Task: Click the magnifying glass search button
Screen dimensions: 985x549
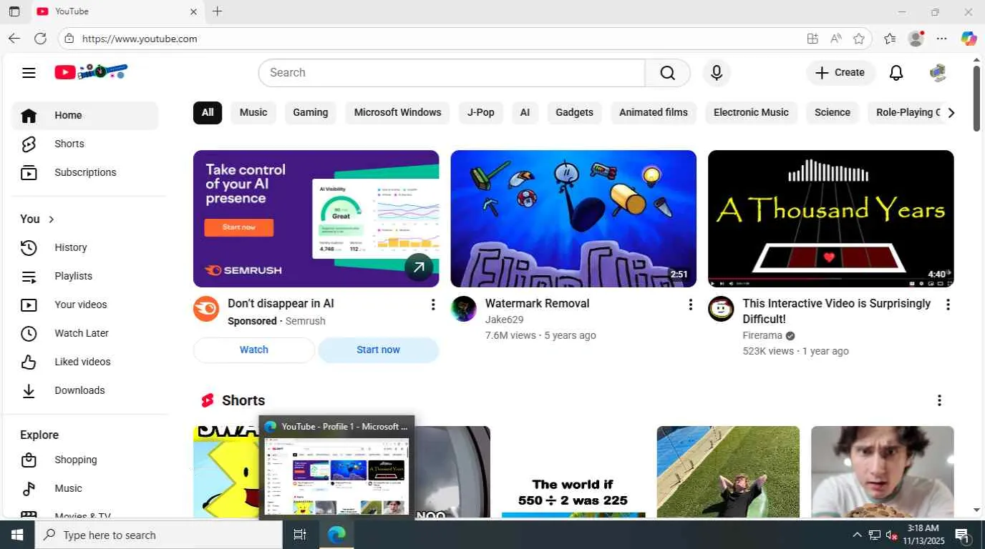Action: pyautogui.click(x=667, y=72)
